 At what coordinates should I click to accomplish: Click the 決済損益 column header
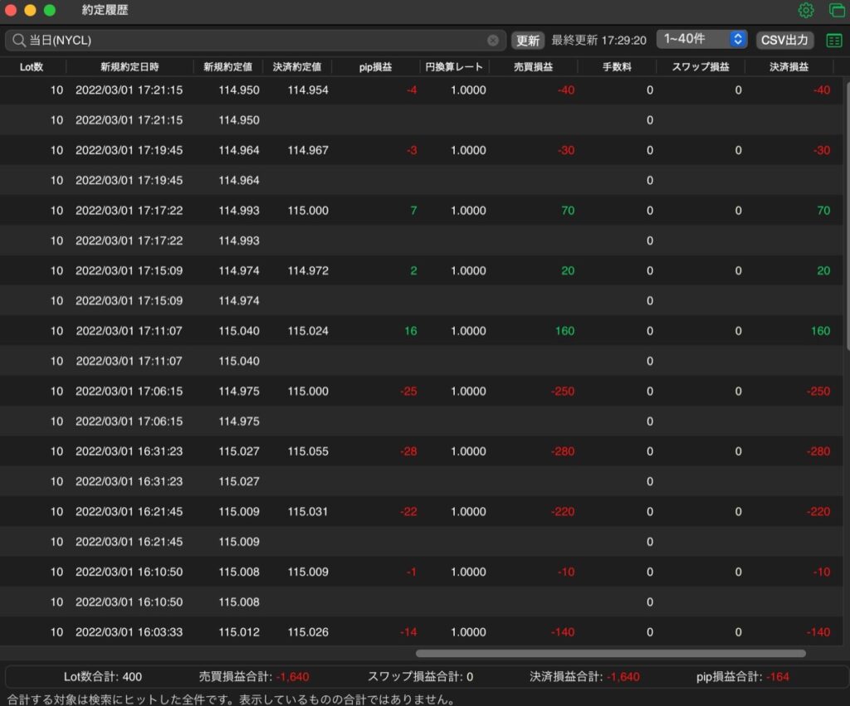[789, 66]
